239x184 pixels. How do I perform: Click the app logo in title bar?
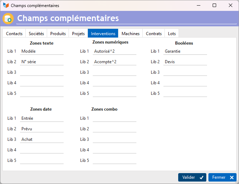tap(6, 5)
